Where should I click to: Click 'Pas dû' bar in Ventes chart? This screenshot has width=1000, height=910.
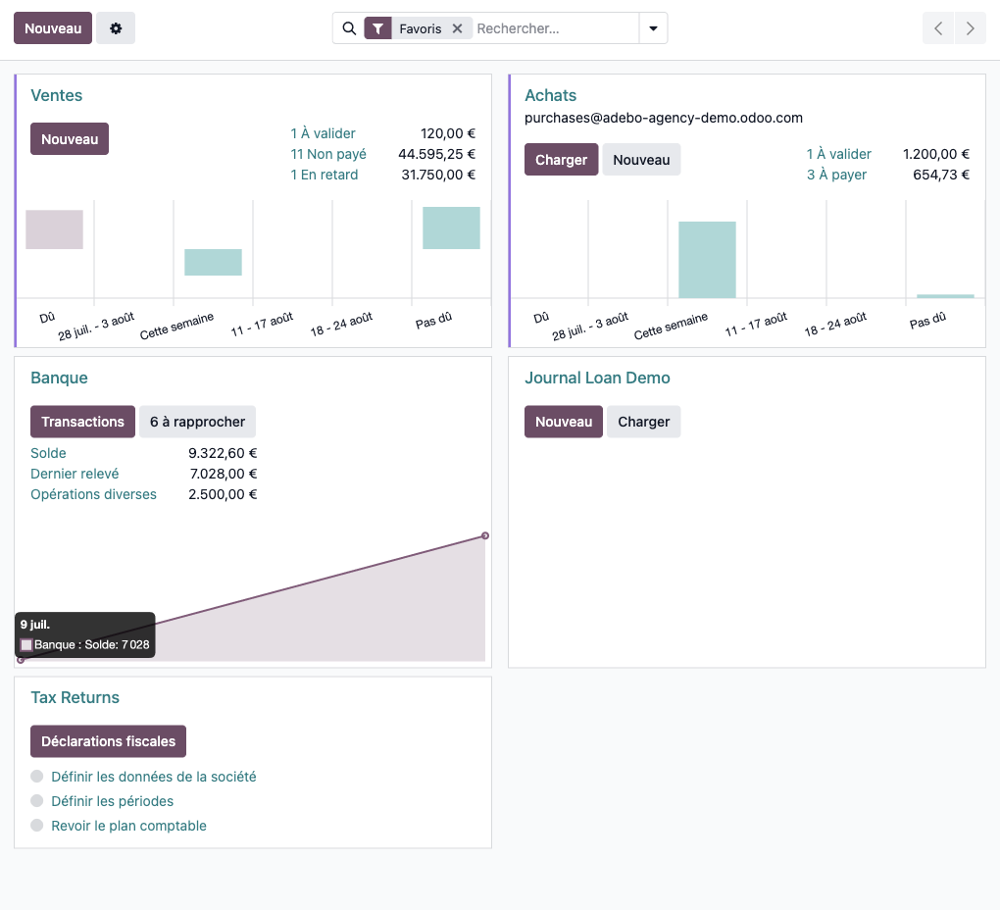[x=451, y=227]
